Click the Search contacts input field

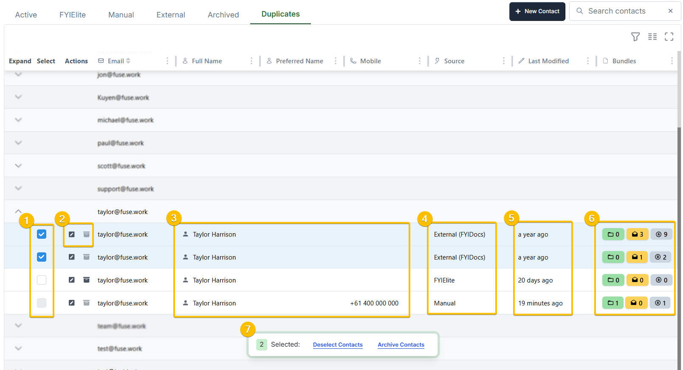(x=620, y=11)
